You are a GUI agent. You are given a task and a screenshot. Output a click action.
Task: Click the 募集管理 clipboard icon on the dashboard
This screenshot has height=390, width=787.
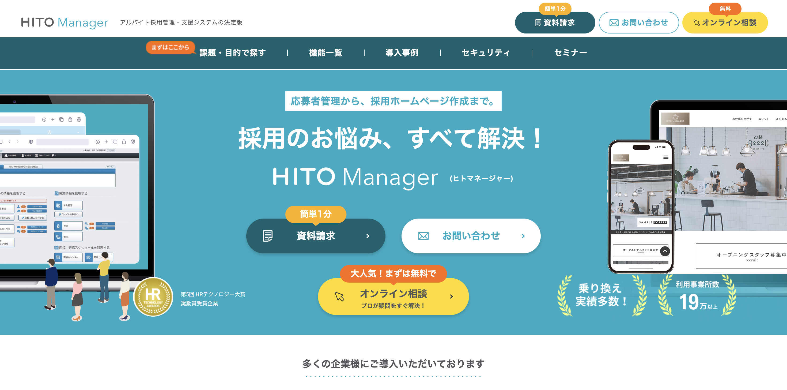(x=58, y=205)
